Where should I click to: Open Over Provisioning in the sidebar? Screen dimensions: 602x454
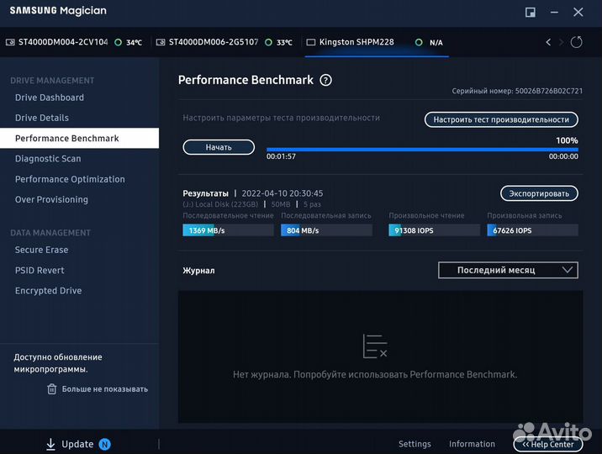click(x=51, y=199)
